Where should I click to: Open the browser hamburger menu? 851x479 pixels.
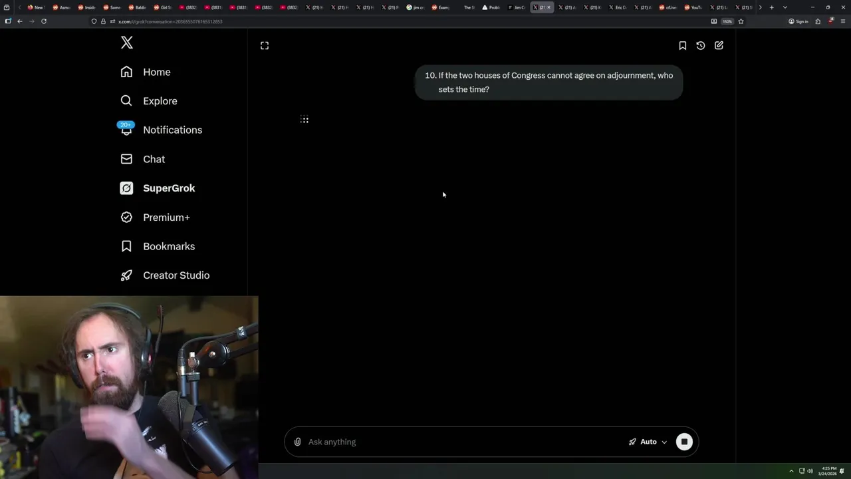click(843, 21)
